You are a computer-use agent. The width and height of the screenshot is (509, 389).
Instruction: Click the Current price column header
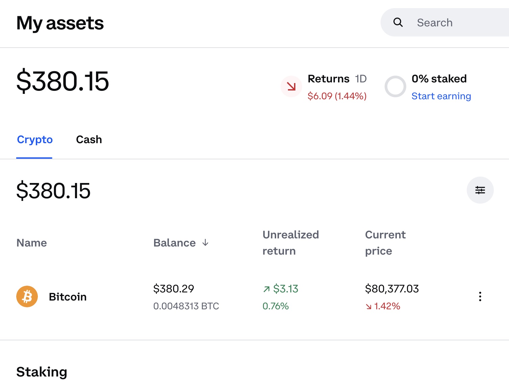click(385, 243)
